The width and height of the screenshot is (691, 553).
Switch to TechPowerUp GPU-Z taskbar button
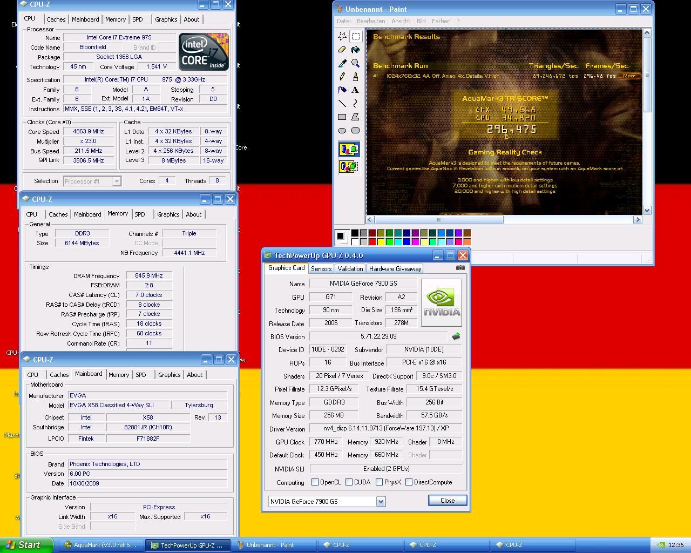point(187,545)
